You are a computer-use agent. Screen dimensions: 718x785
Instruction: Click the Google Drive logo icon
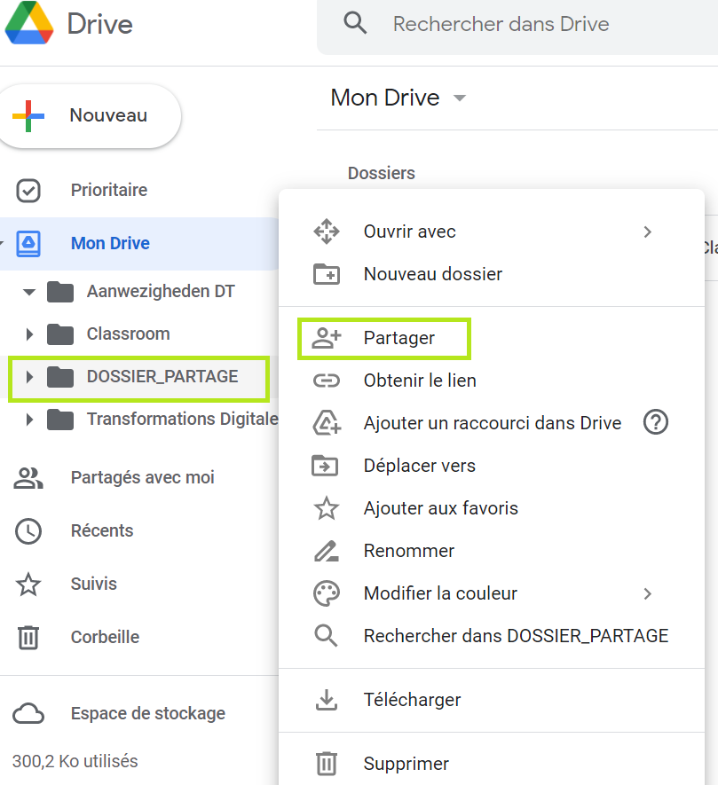pos(29,23)
